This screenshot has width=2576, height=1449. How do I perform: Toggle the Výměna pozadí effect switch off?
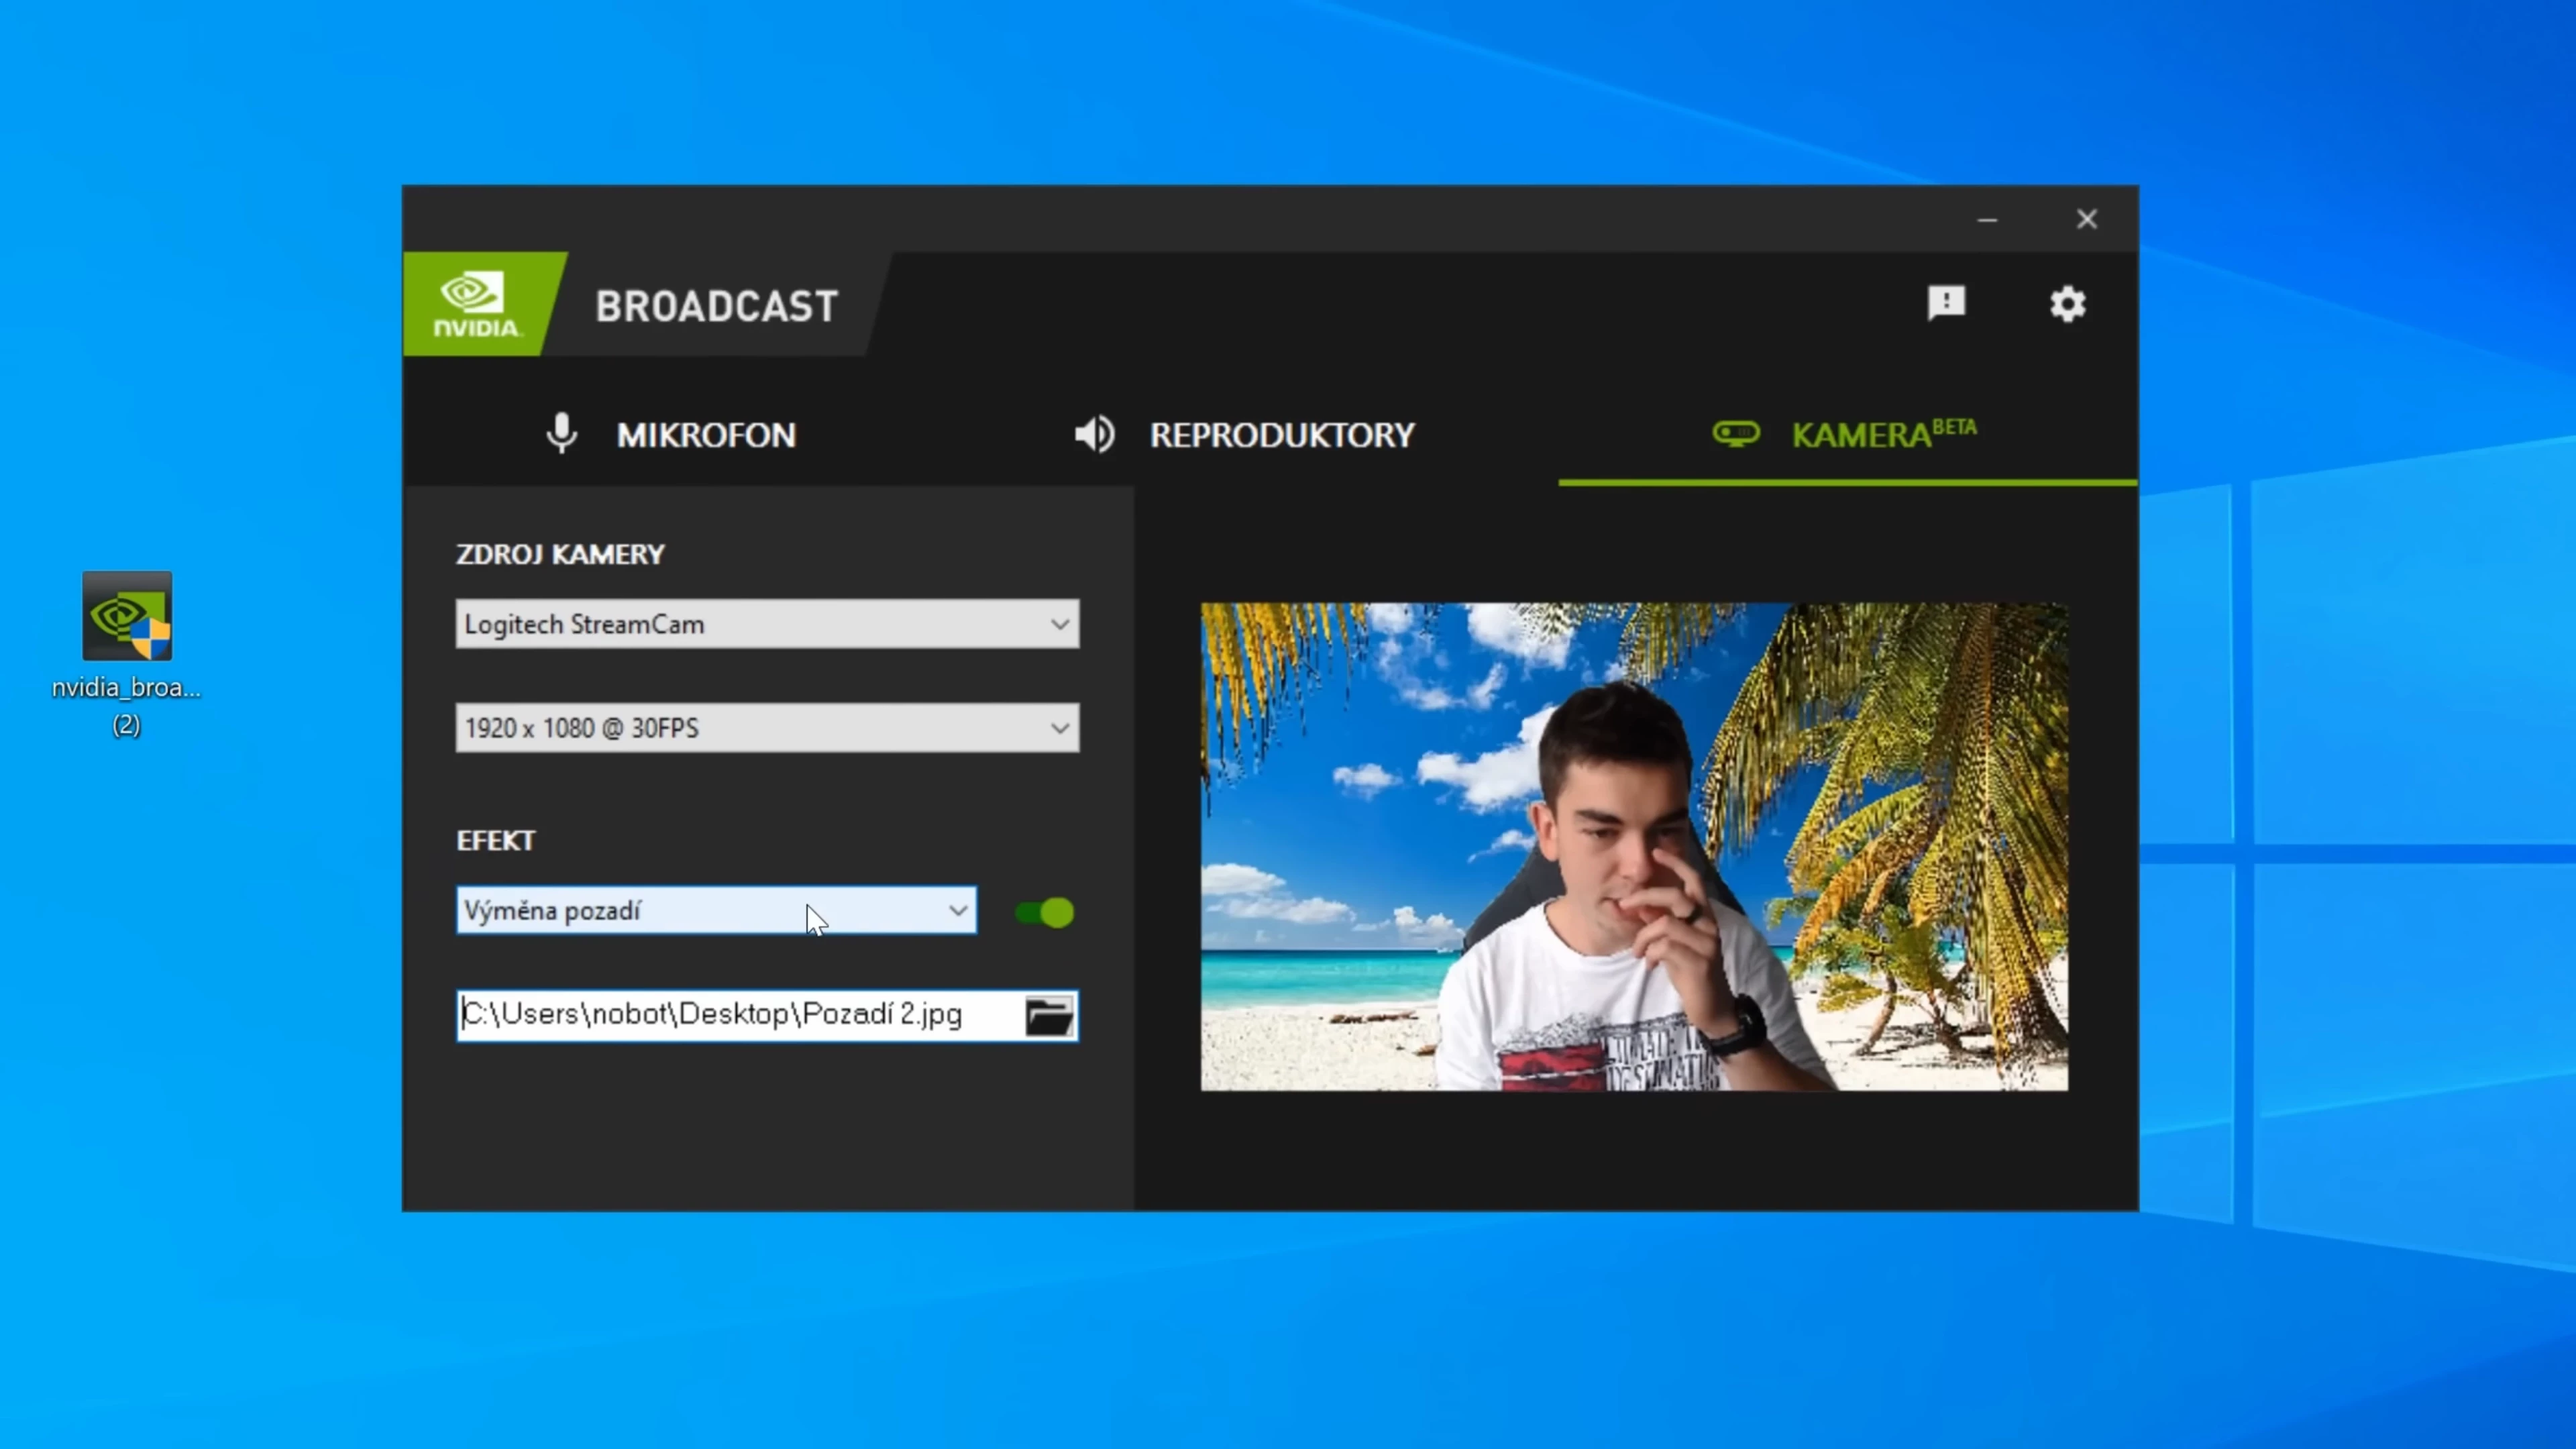click(x=1044, y=912)
